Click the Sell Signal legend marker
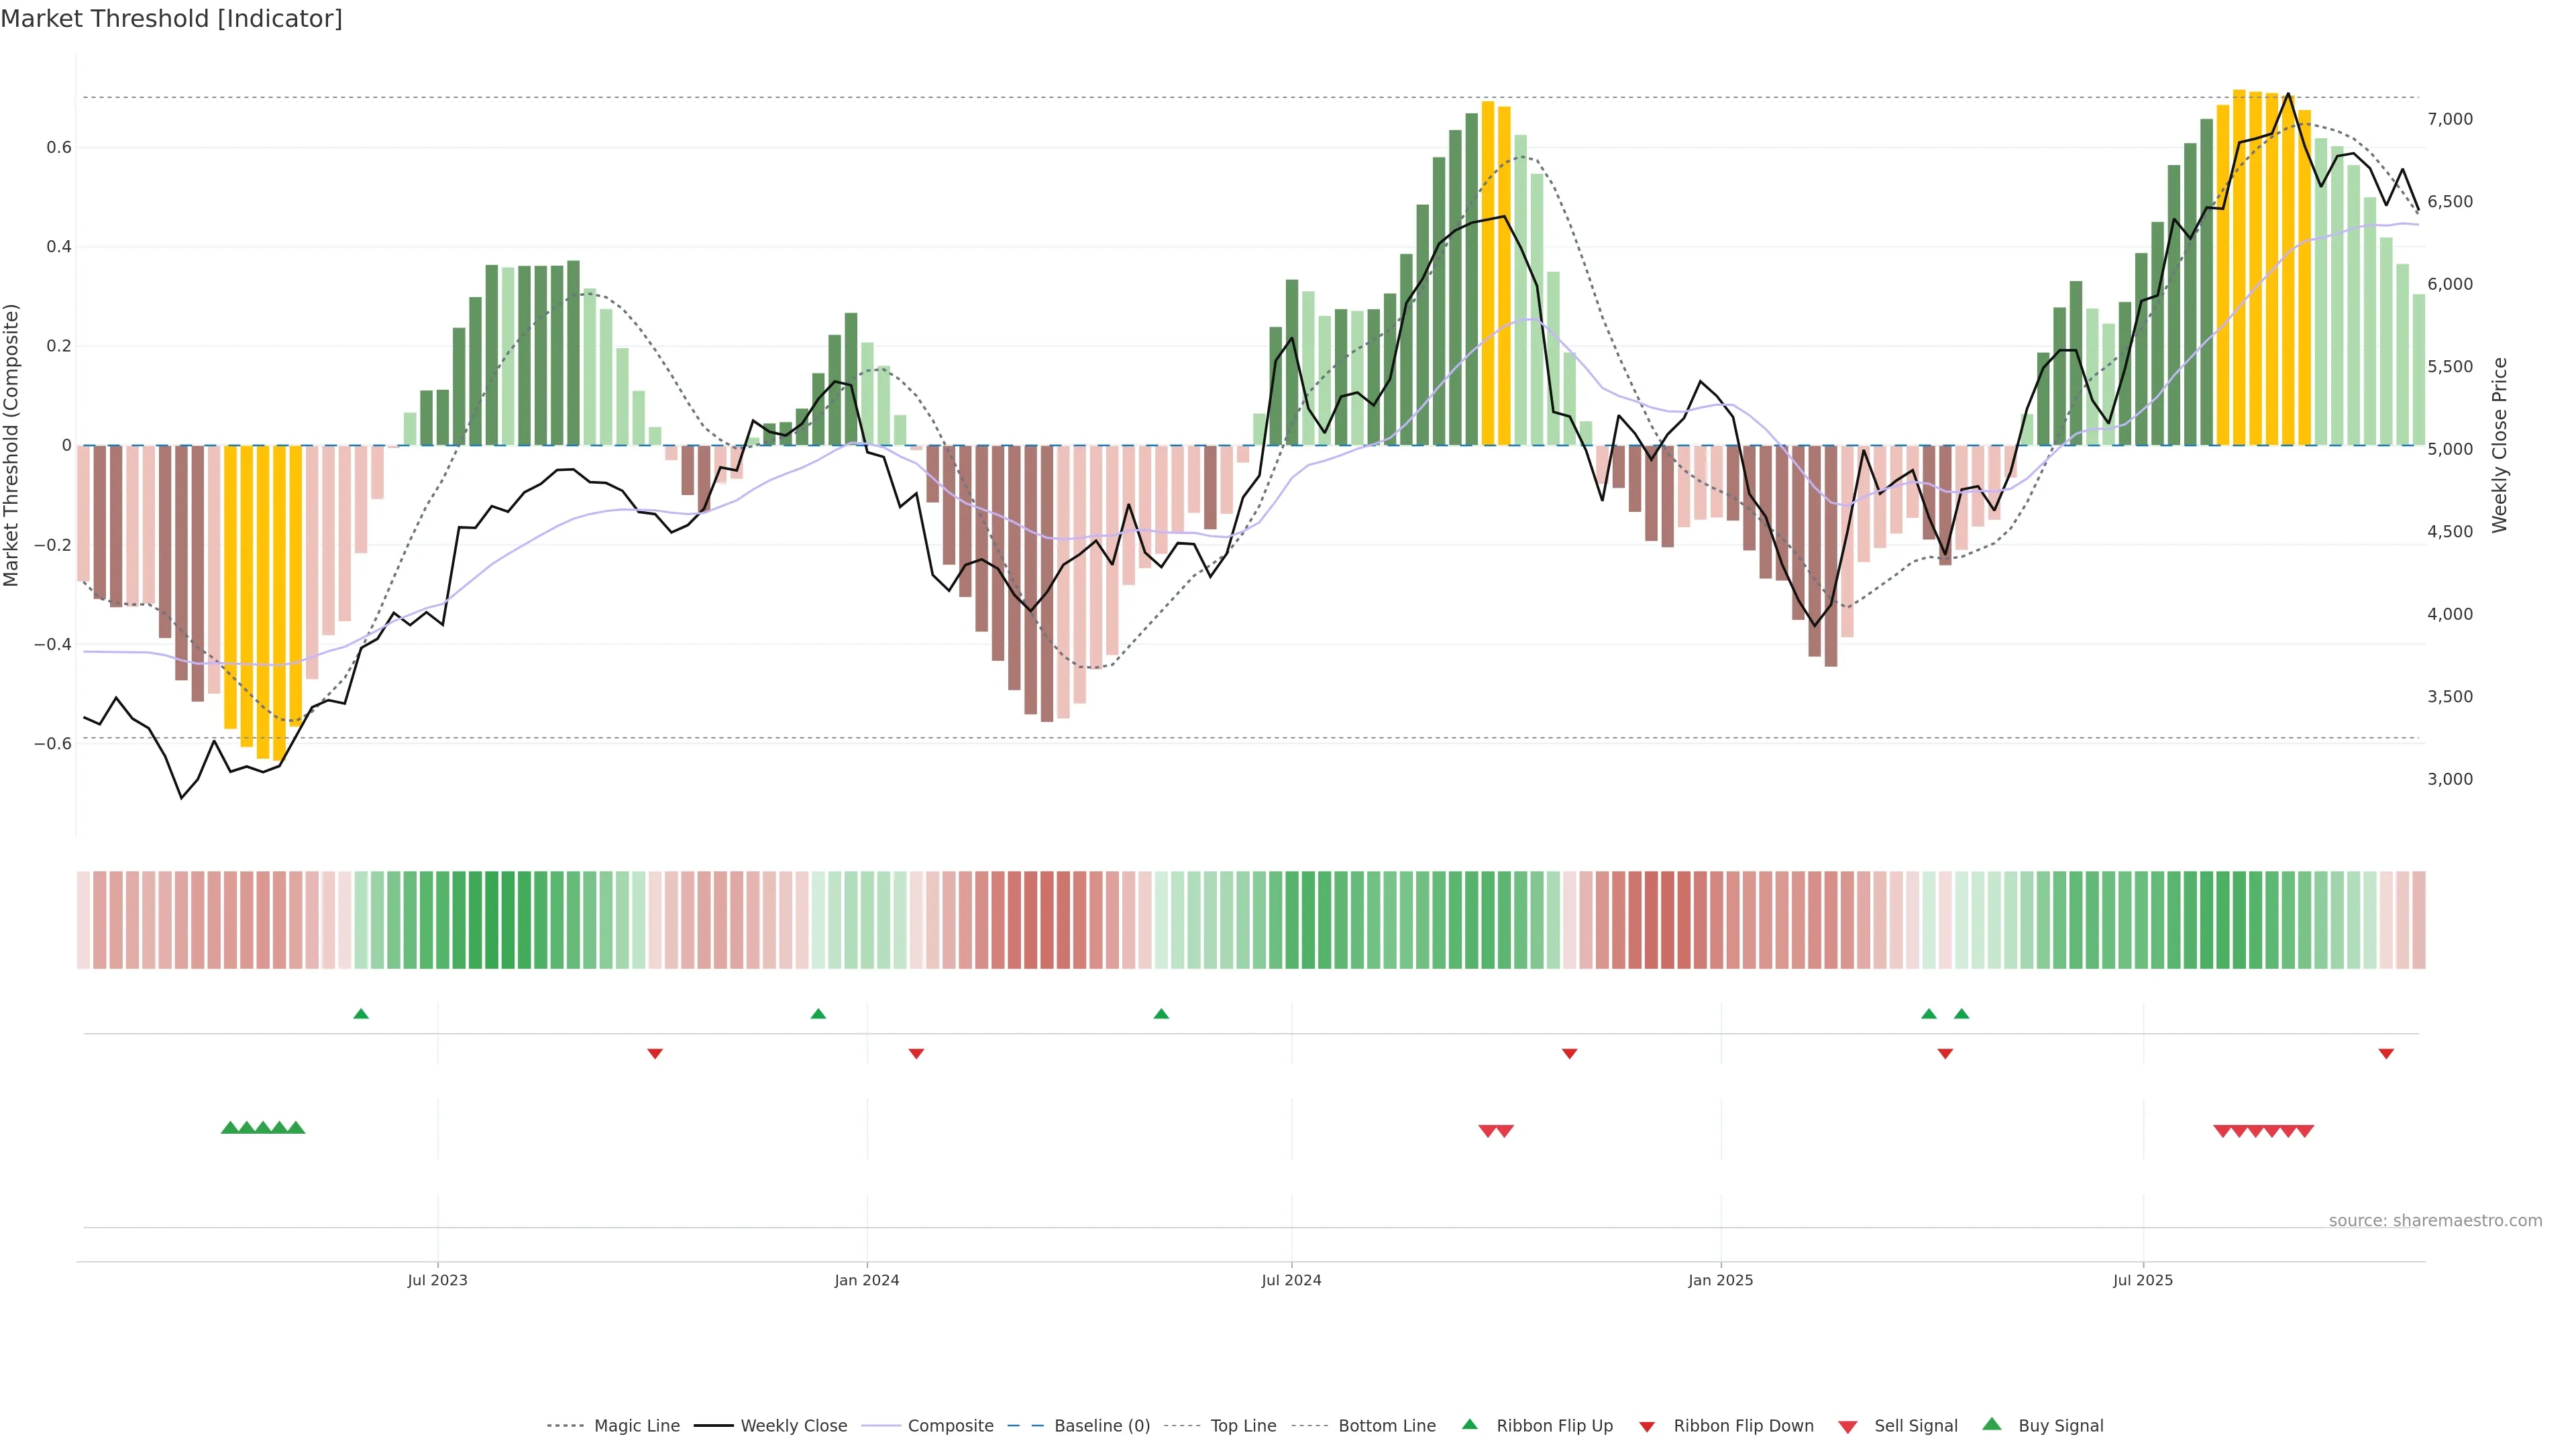Viewport: 2576px width, 1449px height. tap(1848, 1427)
